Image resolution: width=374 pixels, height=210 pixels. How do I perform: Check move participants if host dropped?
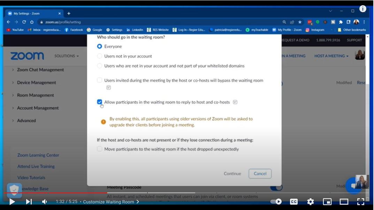(99, 149)
